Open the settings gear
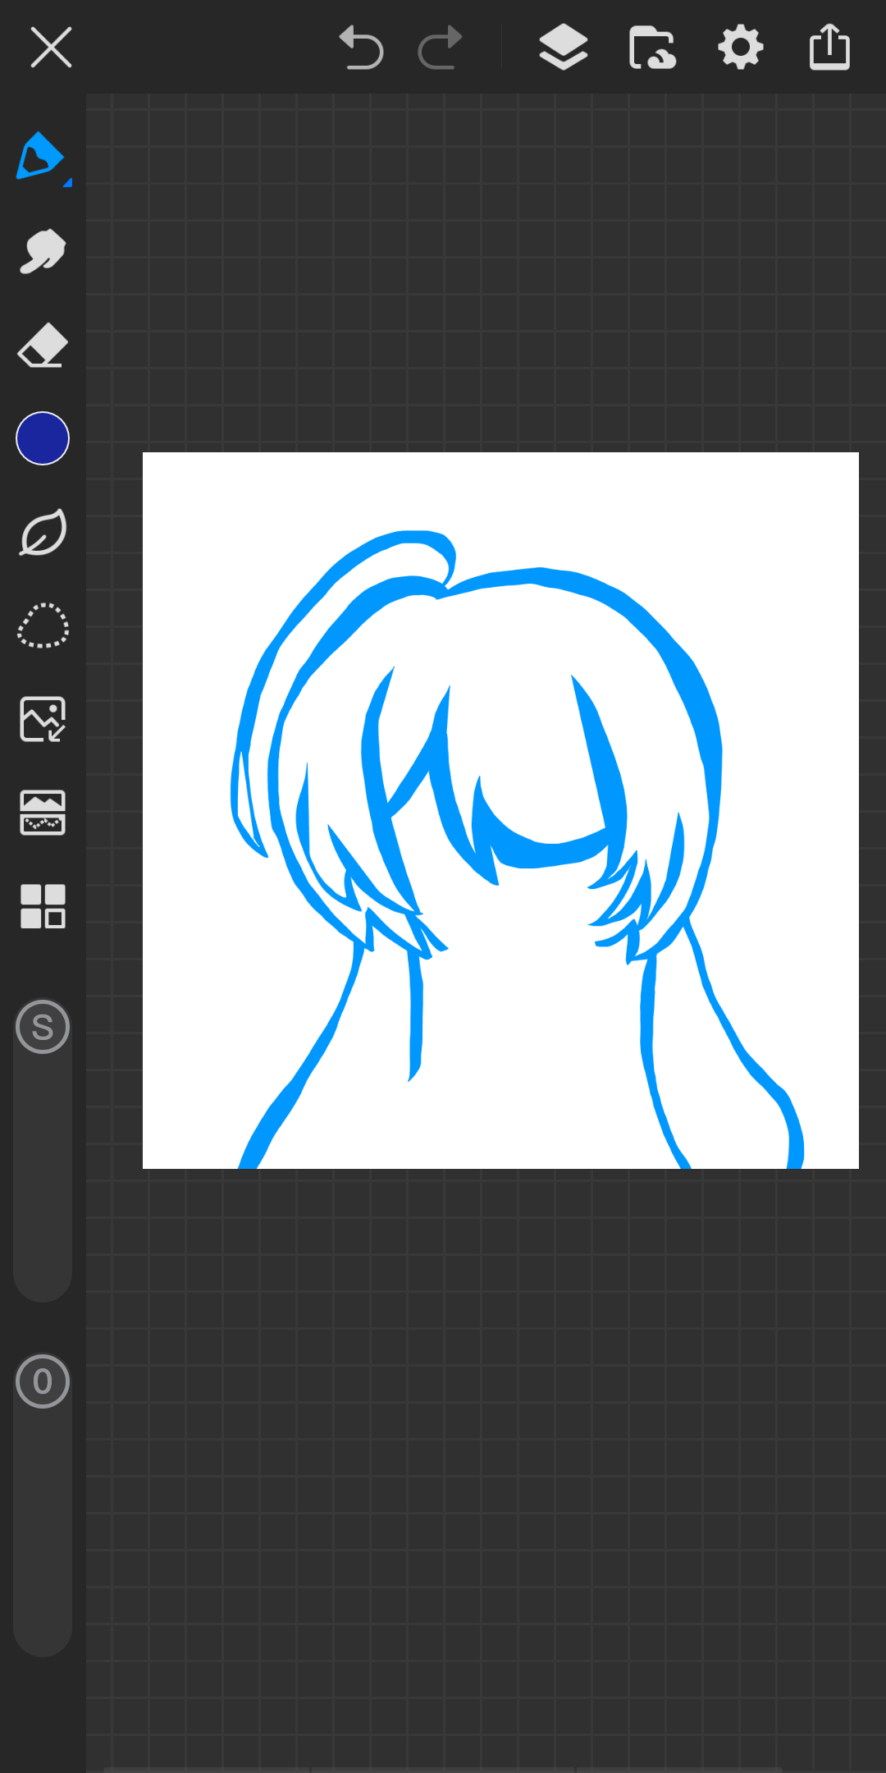This screenshot has height=1773, width=886. click(x=741, y=48)
